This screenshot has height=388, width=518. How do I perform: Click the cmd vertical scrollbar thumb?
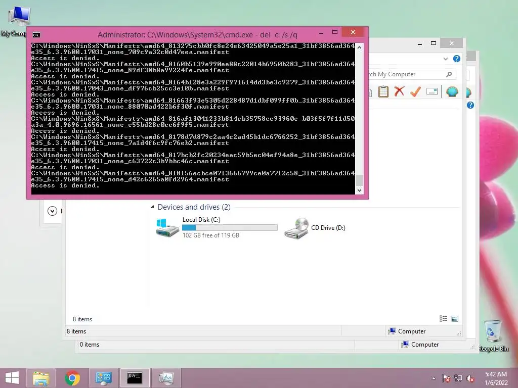360,180
